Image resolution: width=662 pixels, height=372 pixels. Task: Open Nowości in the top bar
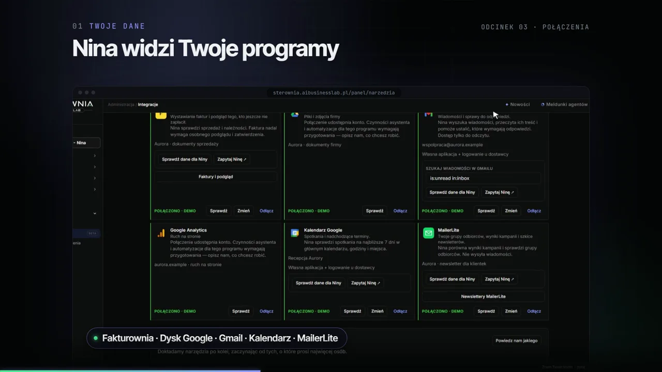click(x=520, y=104)
